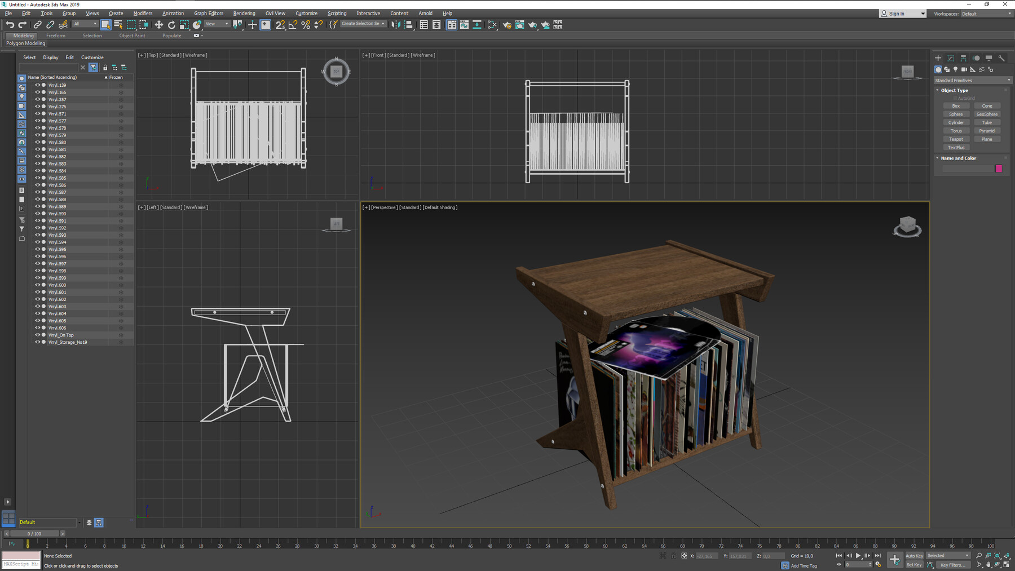Enable the Auto Key animation toggle

(x=914, y=555)
